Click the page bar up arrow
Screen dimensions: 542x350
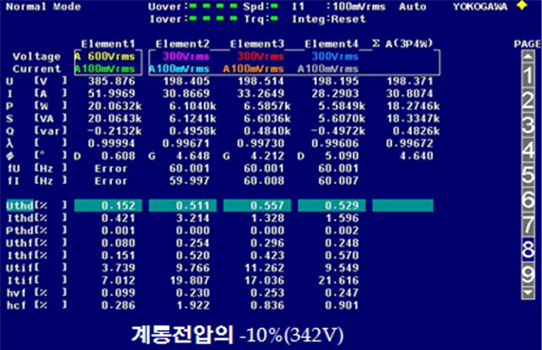coord(528,57)
